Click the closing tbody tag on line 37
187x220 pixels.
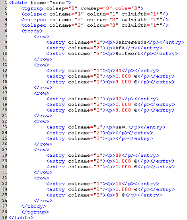tap(33, 206)
